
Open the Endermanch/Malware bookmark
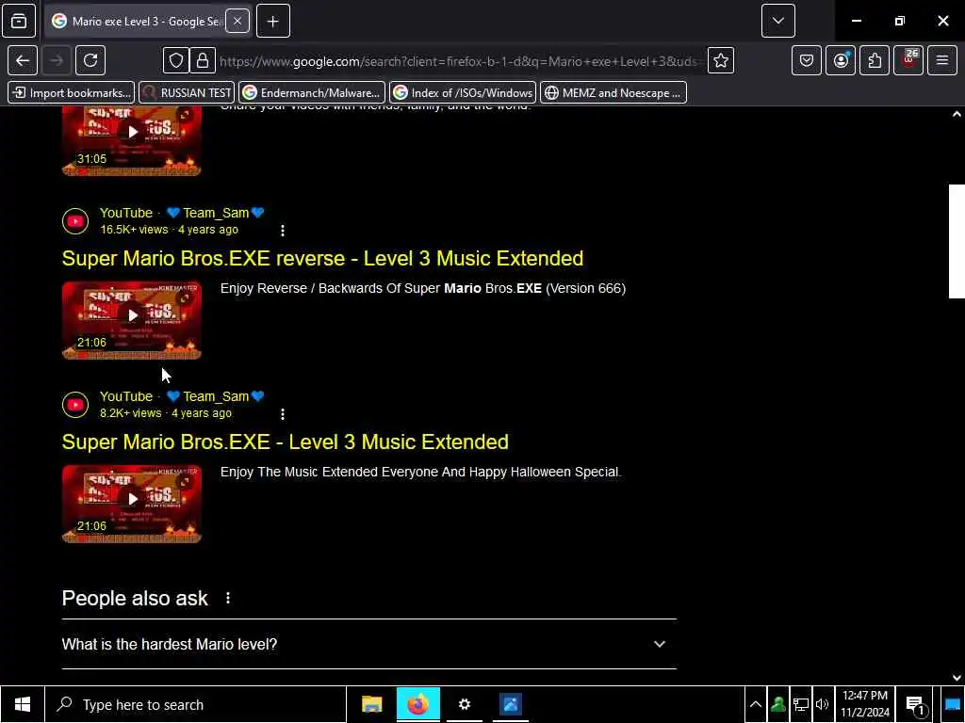311,93
